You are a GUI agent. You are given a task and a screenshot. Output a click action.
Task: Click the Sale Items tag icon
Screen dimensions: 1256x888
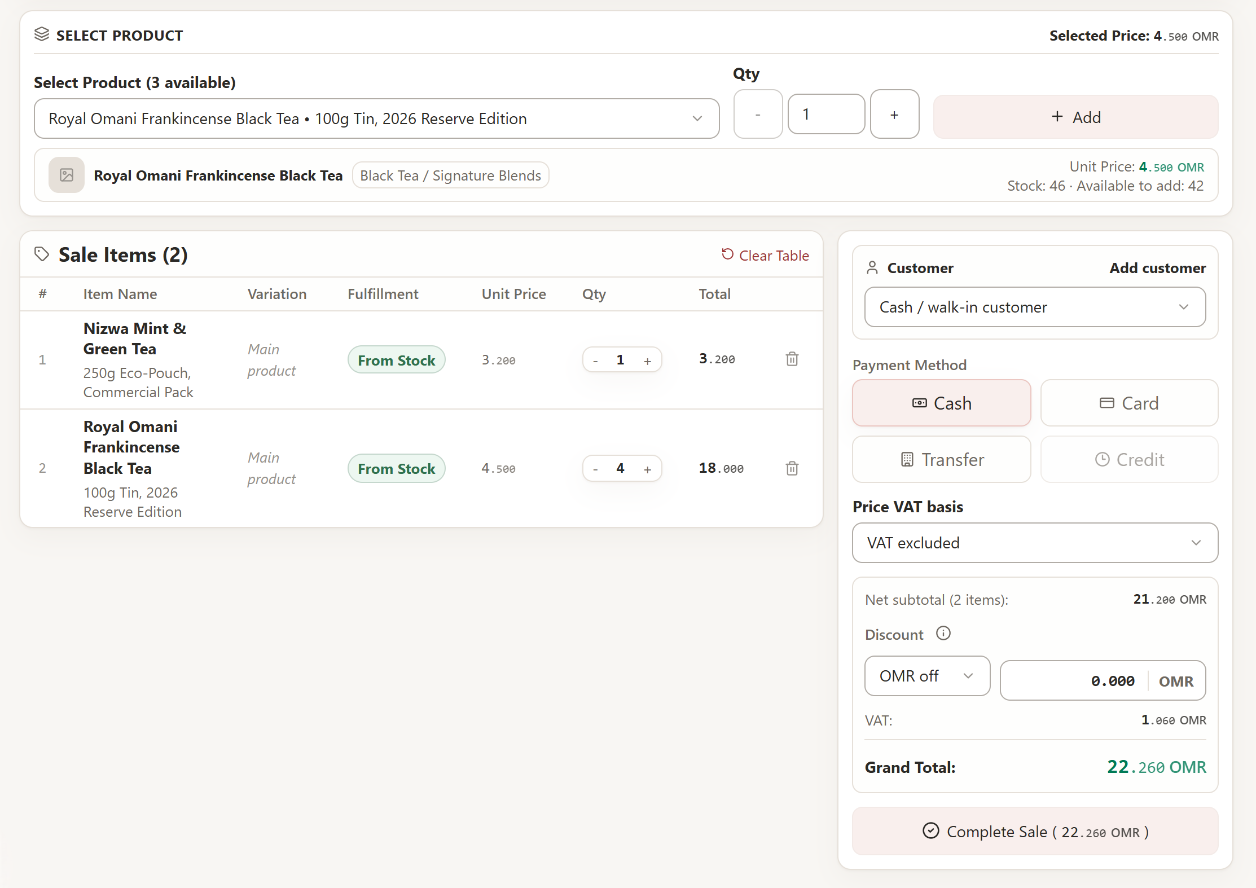click(42, 254)
